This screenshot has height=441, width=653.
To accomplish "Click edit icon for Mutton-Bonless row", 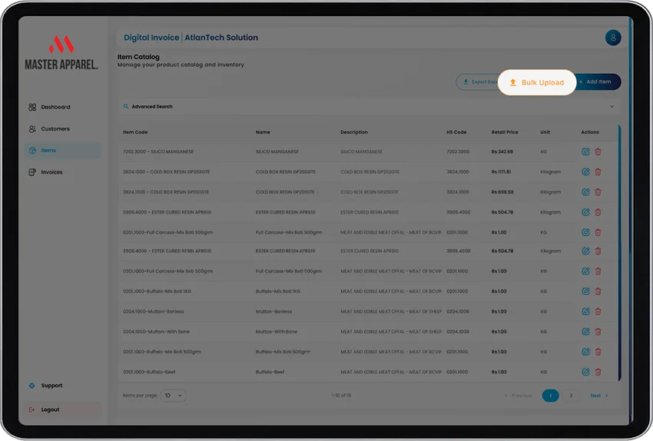I will pos(585,311).
